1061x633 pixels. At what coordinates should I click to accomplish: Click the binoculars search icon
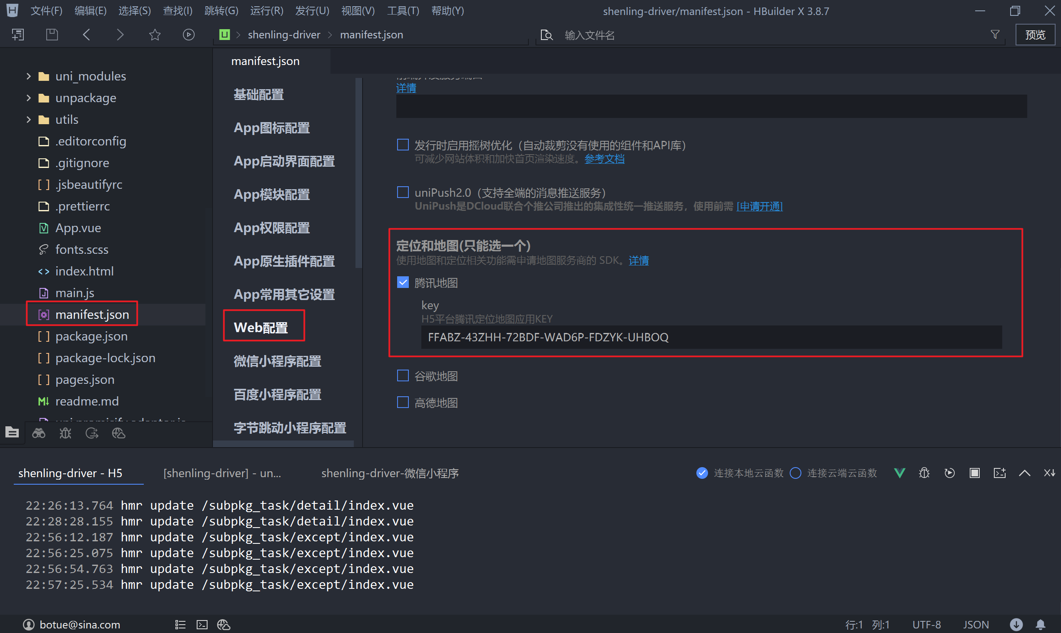click(x=39, y=433)
